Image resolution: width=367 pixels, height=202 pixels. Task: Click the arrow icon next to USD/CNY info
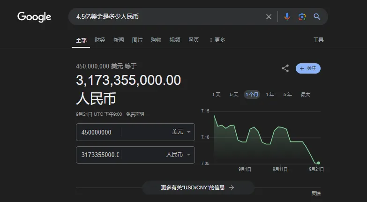[232, 187]
